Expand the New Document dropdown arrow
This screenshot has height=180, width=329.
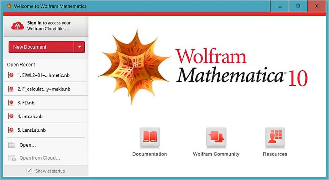[80, 47]
